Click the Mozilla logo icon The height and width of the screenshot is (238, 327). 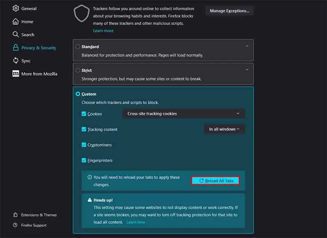click(x=16, y=74)
